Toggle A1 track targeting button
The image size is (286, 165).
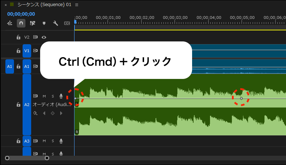(x=27, y=66)
